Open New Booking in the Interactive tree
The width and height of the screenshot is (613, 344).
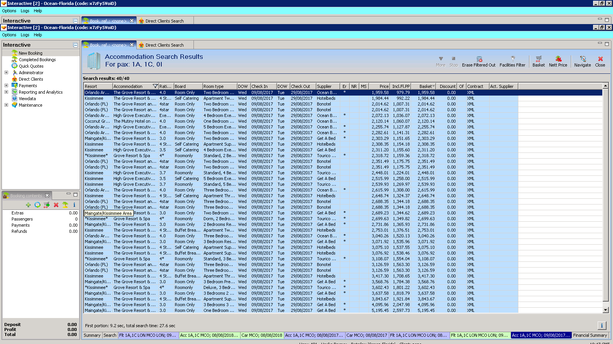tap(30, 53)
